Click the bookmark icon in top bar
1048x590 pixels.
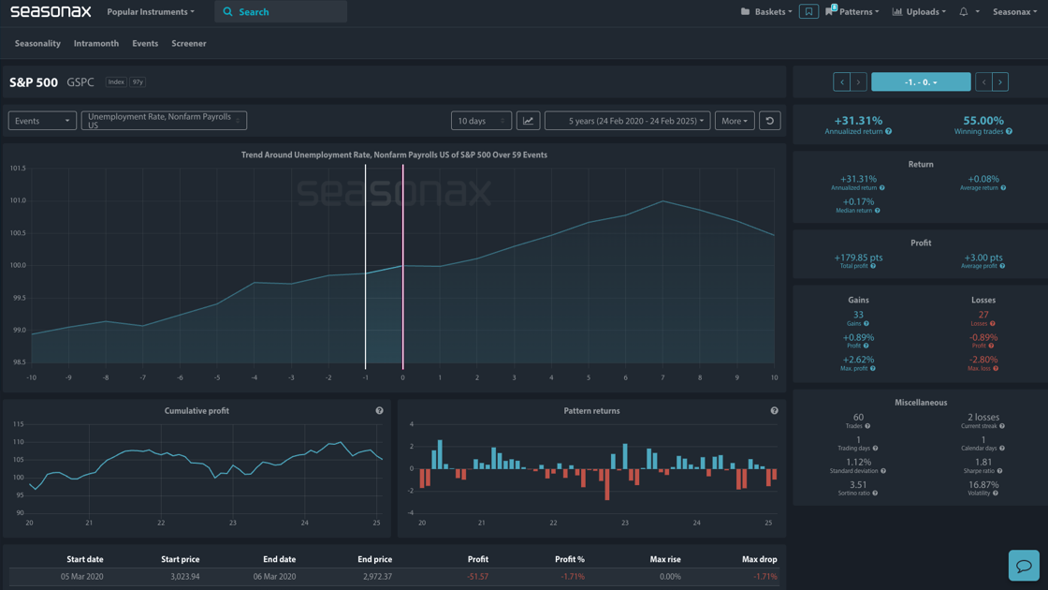(x=808, y=12)
